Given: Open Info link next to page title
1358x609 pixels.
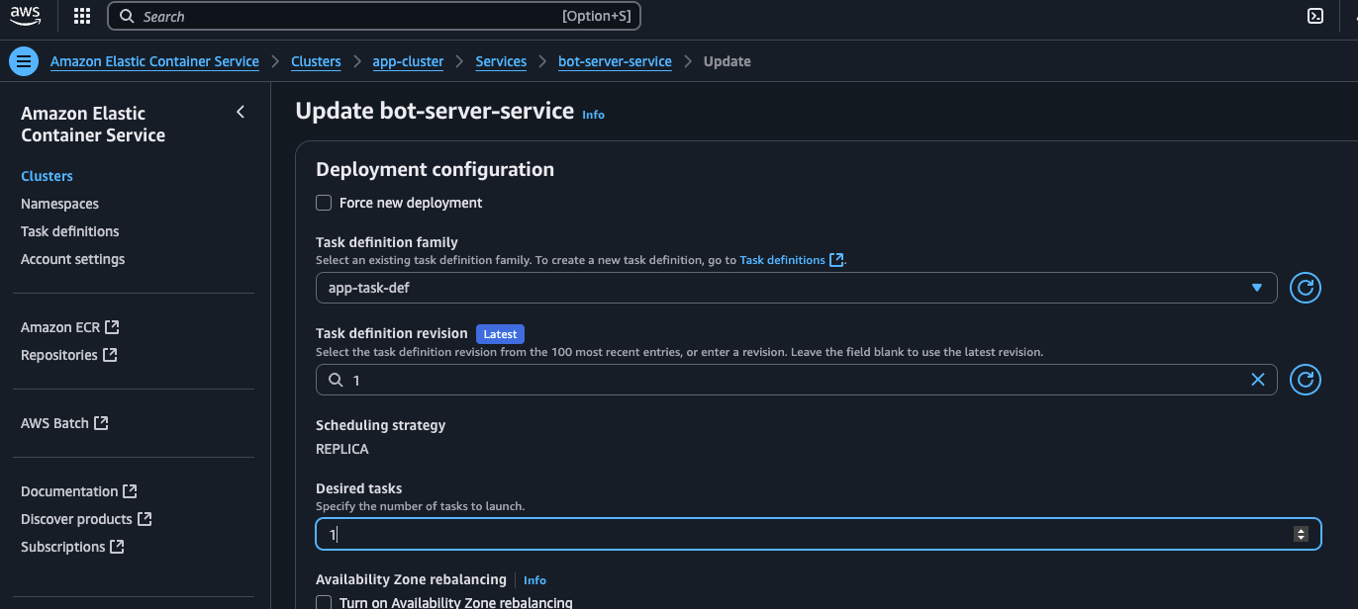Looking at the screenshot, I should [593, 115].
